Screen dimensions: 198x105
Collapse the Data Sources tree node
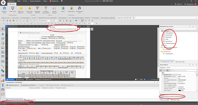click(x=160, y=52)
